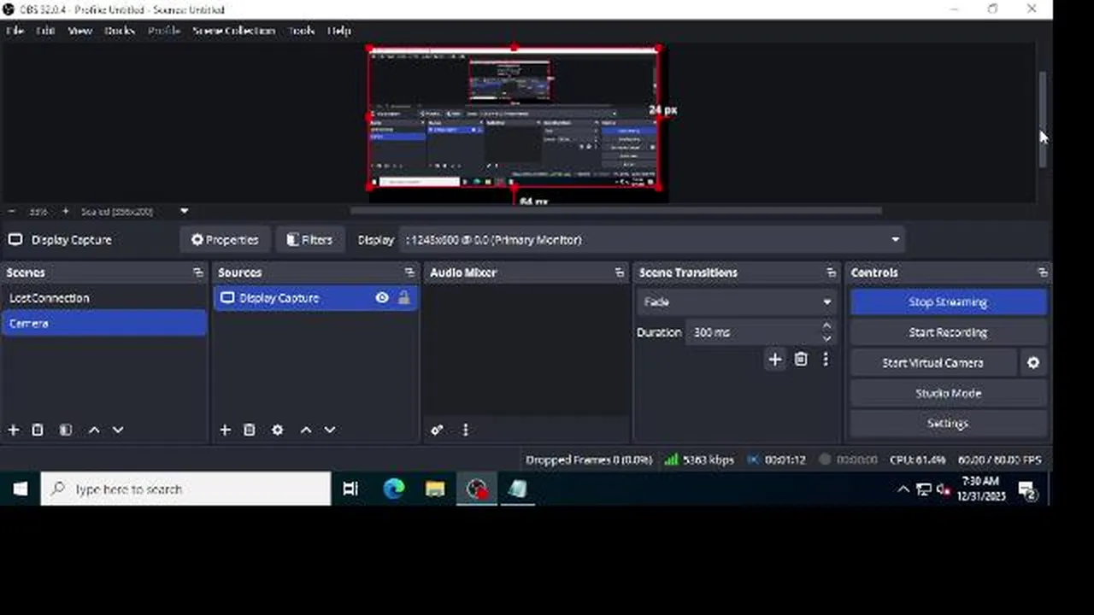The image size is (1094, 615).
Task: Click the Filters button
Action: (x=309, y=240)
